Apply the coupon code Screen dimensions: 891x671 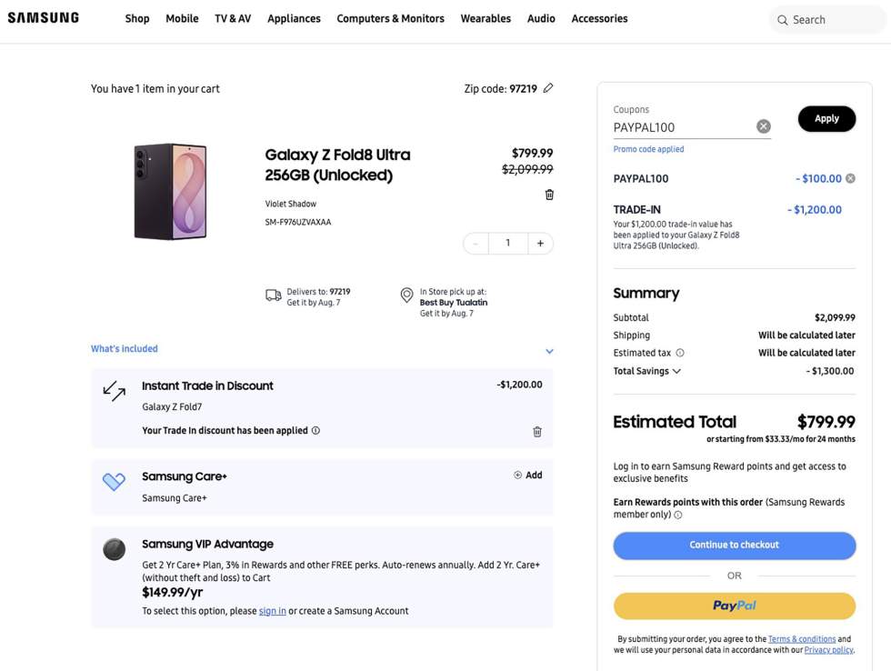point(826,119)
